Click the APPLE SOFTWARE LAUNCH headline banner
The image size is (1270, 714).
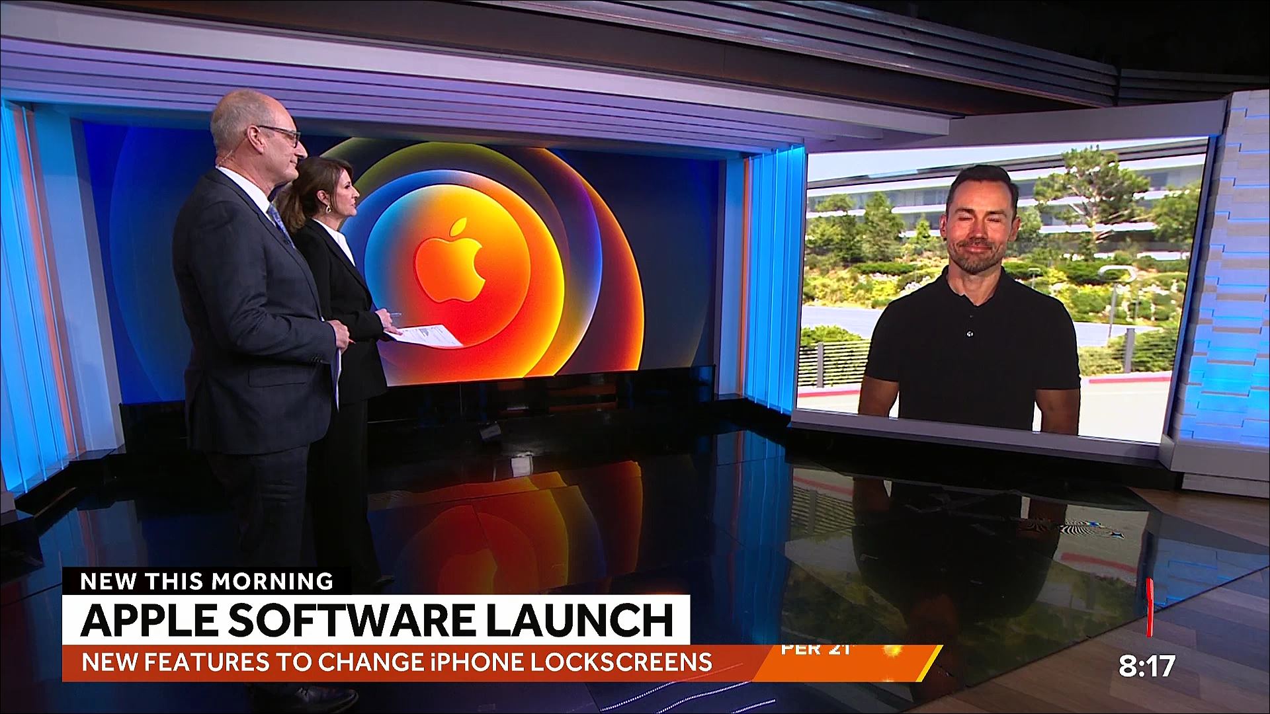376,619
